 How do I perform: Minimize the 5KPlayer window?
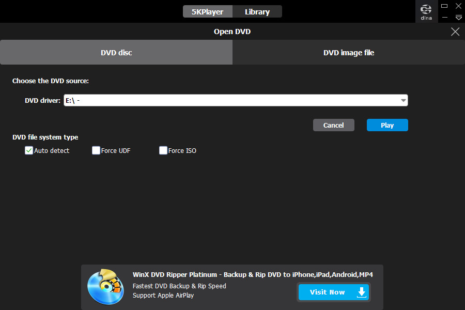pos(444,18)
